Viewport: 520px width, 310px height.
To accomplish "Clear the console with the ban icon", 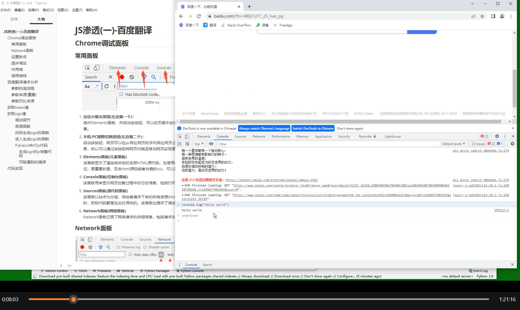I will [187, 144].
